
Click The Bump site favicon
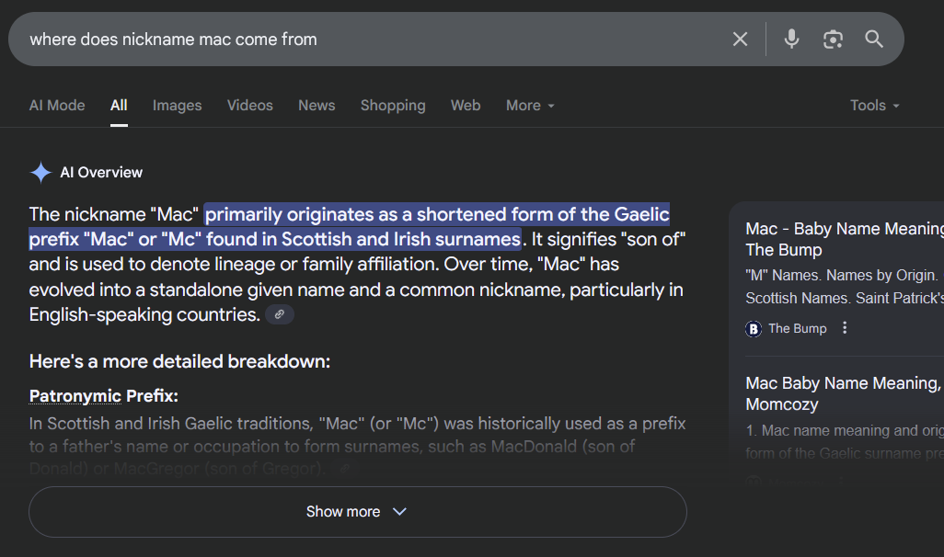point(754,328)
